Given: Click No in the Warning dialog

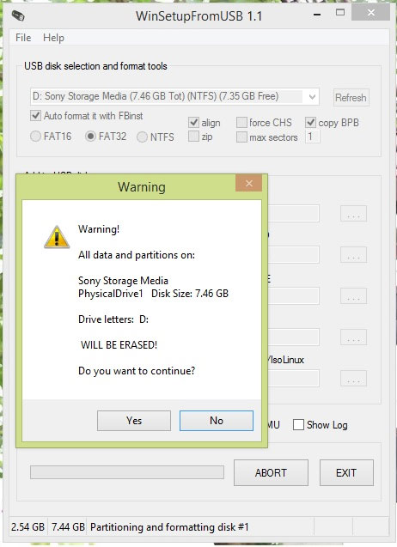Looking at the screenshot, I should (217, 421).
